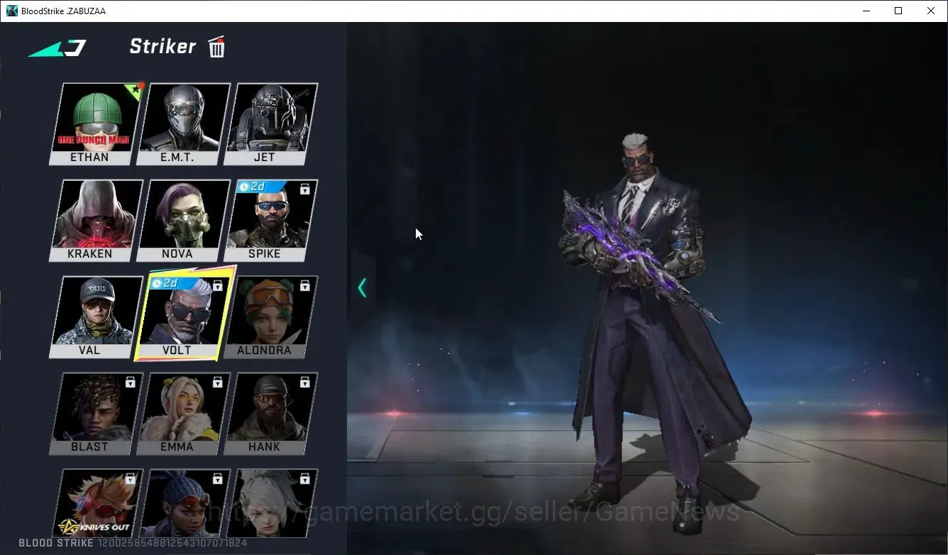Image resolution: width=948 pixels, height=555 pixels.
Task: Click the BloodStrike app icon in title bar
Action: (x=12, y=11)
